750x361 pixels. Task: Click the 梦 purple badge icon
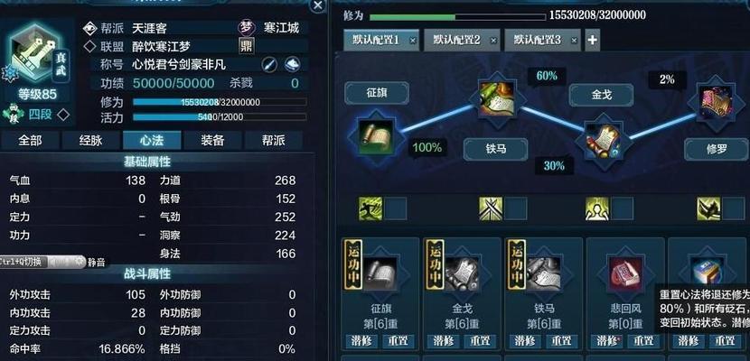(x=246, y=27)
